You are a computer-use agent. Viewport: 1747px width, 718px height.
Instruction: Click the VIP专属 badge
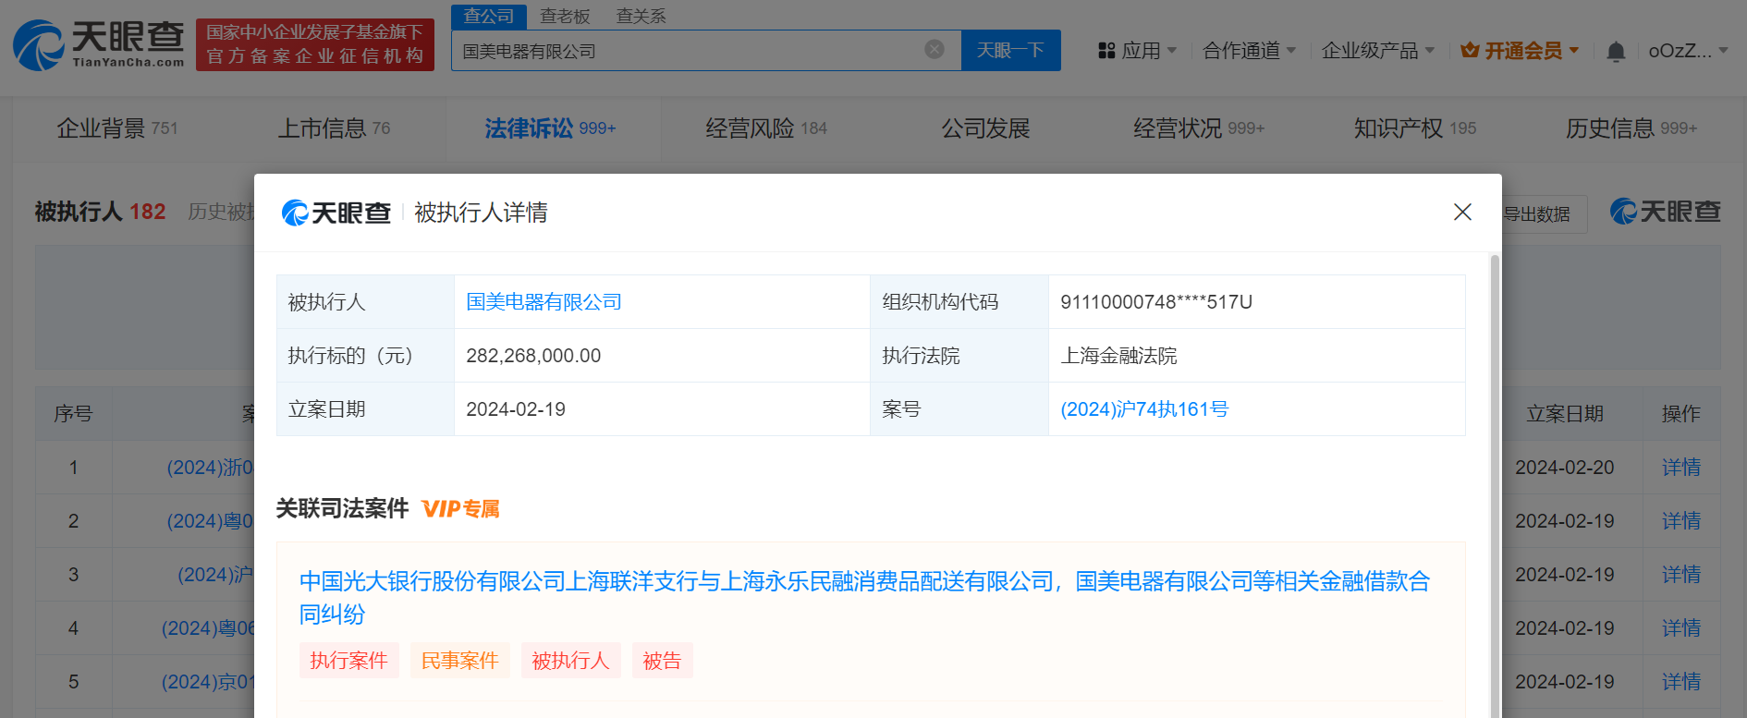(x=460, y=509)
